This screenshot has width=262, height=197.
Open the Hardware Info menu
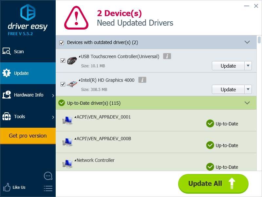(28, 95)
